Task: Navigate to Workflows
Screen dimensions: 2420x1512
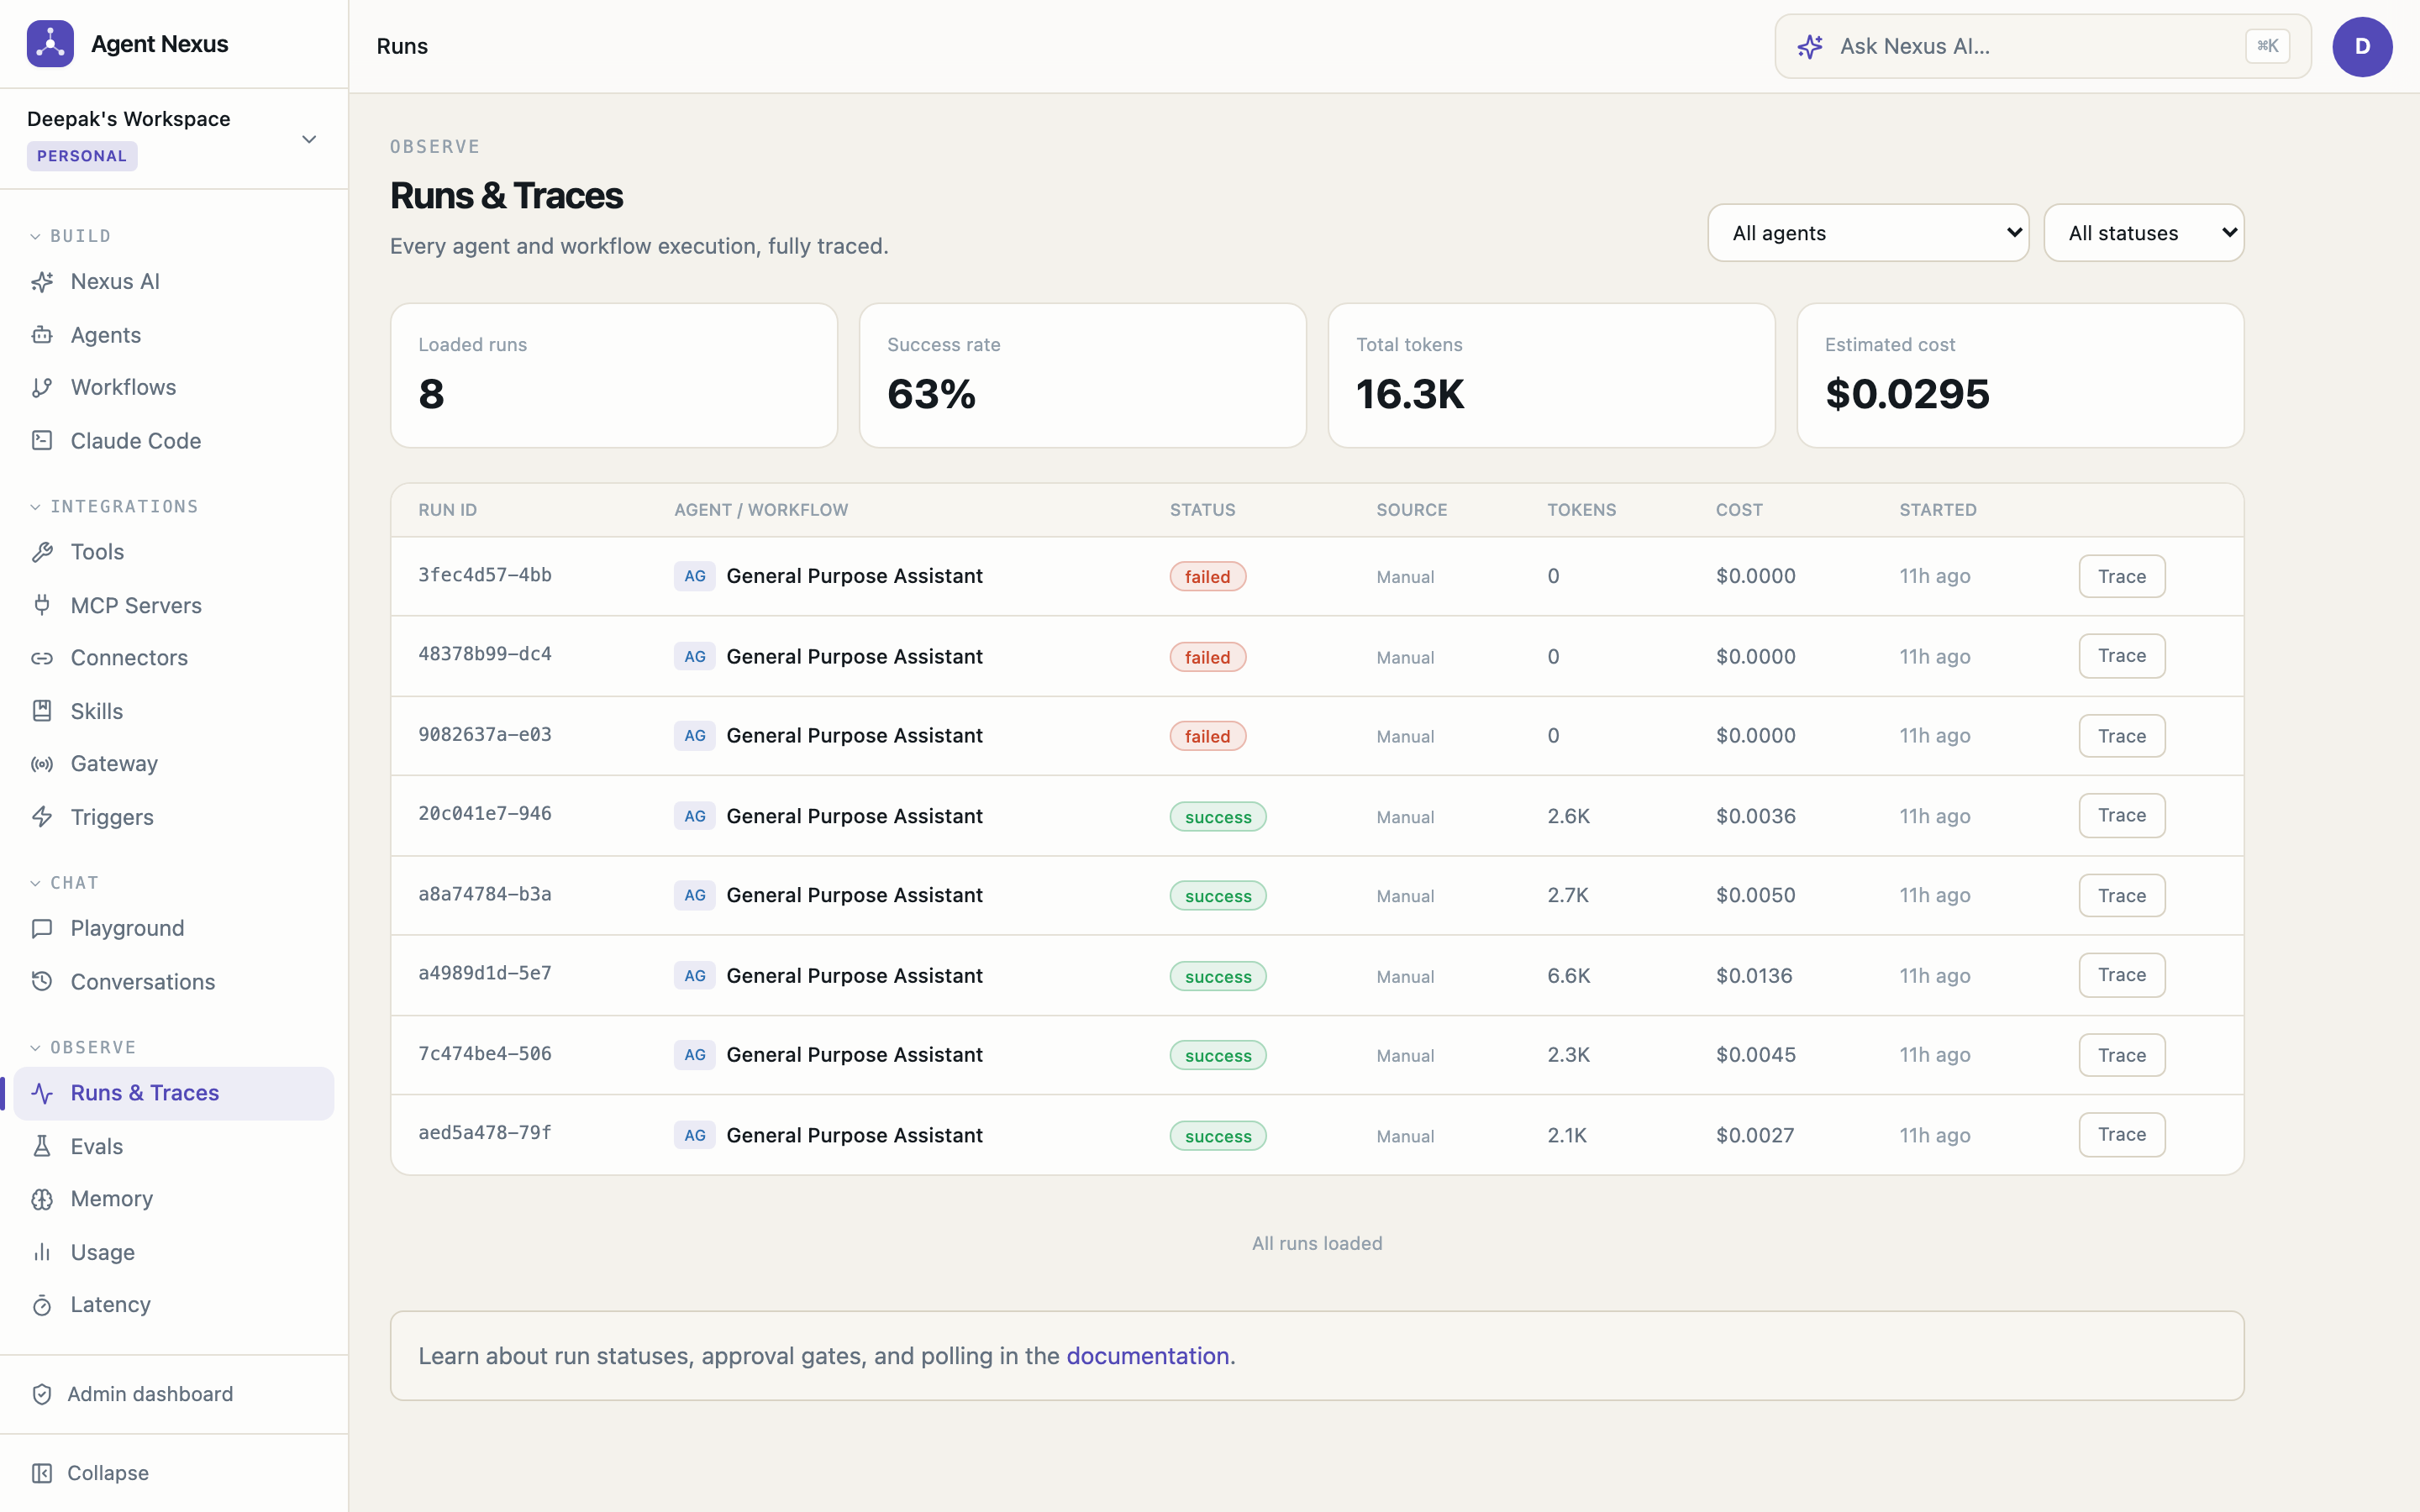Action: (174, 388)
